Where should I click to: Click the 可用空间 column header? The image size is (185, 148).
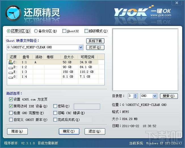(88, 57)
